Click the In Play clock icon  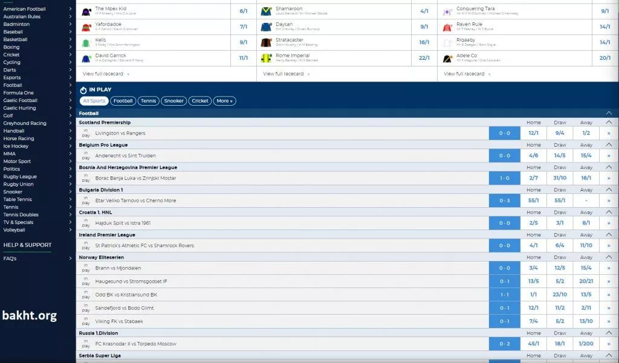click(83, 90)
